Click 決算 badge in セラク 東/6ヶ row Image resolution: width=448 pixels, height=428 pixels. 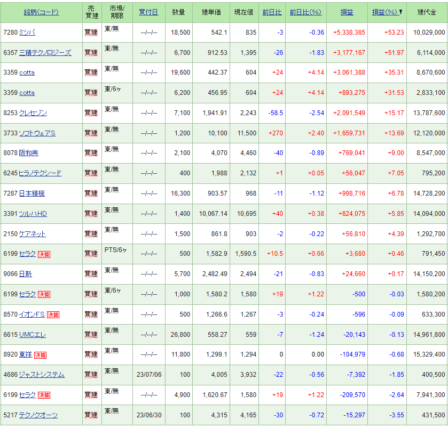click(44, 295)
